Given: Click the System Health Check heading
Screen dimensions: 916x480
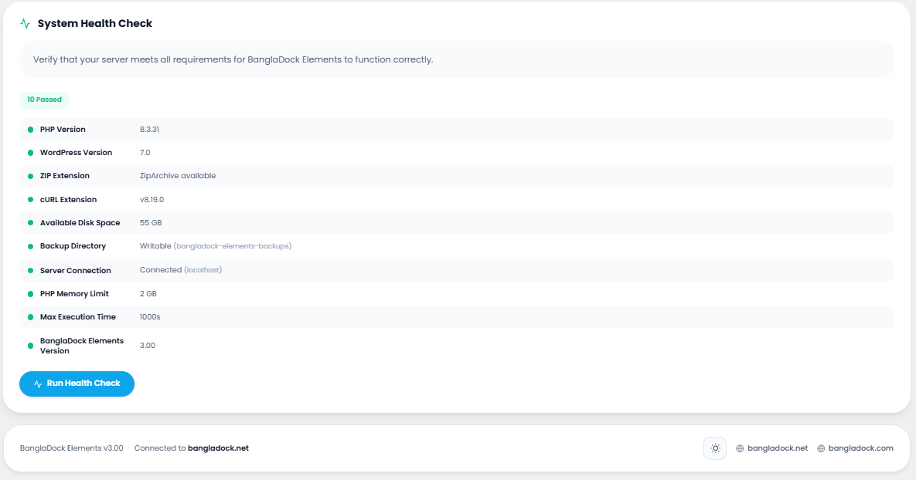Looking at the screenshot, I should [x=94, y=23].
